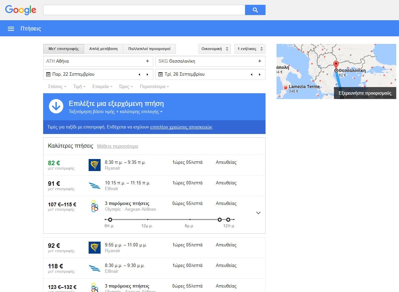This screenshot has width=399, height=292.
Task: Go to previous day for departure date
Action: 139,74
